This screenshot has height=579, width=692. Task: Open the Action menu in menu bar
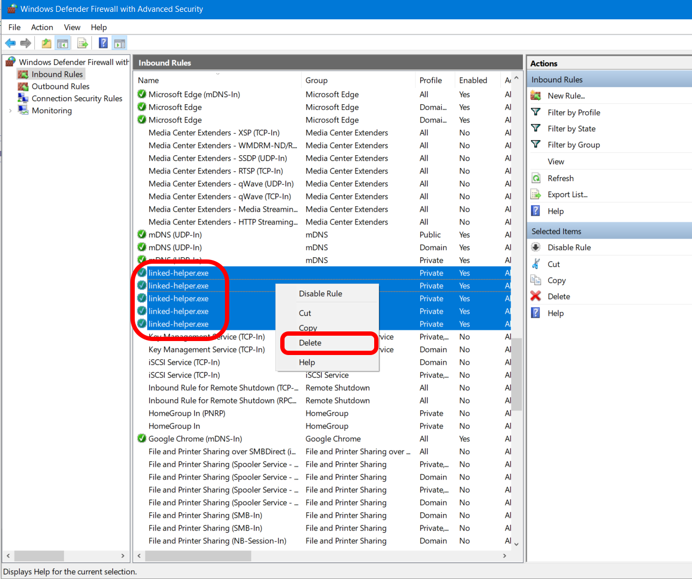coord(42,27)
